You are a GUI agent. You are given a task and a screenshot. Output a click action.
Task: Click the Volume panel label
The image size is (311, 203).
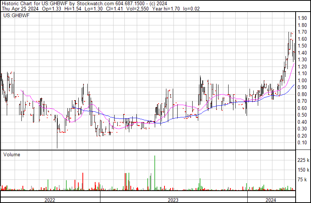12,154
